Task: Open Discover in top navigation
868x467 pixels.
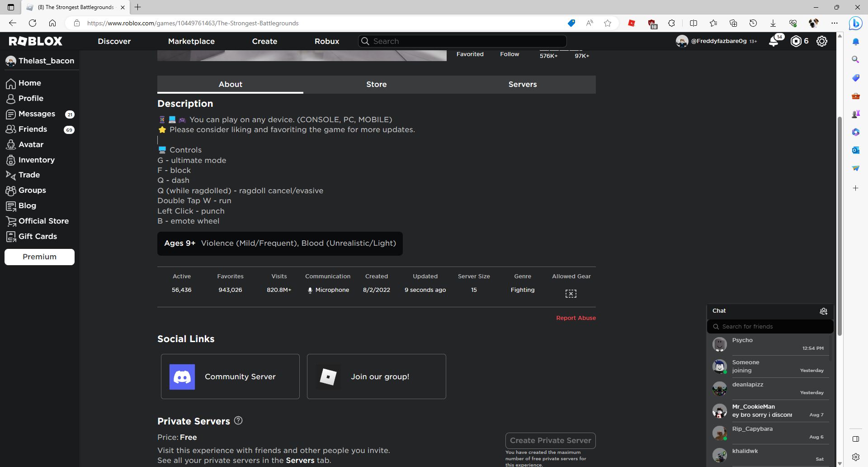Action: [114, 41]
